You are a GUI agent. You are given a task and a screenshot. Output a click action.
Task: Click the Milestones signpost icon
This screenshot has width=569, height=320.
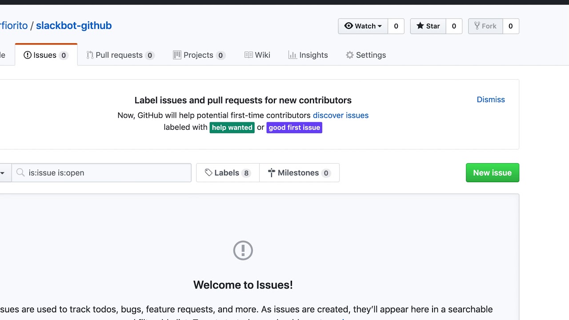pyautogui.click(x=272, y=173)
